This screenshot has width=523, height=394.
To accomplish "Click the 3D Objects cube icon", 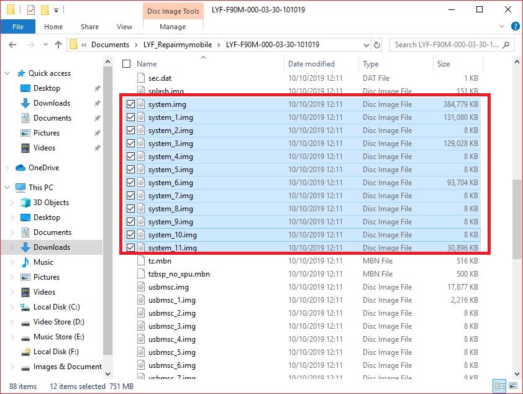I will click(25, 203).
